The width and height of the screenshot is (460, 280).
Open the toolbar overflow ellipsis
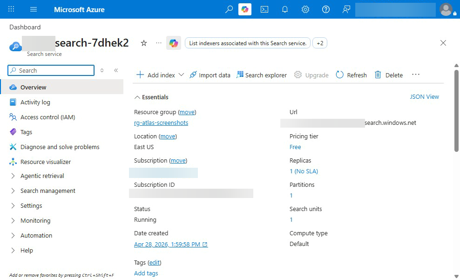(x=416, y=75)
